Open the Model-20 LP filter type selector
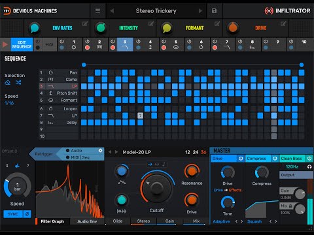 click(x=137, y=152)
